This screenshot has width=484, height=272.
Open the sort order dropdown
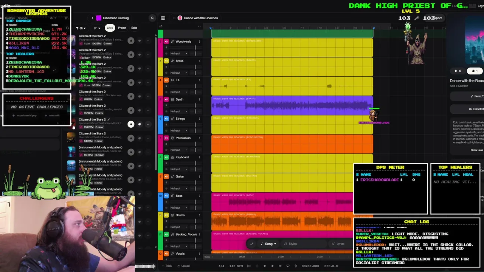tap(97, 28)
